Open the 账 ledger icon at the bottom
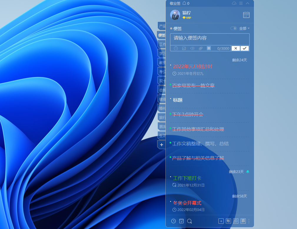Image resolution: width=297 pixels, height=229 pixels. (x=228, y=221)
